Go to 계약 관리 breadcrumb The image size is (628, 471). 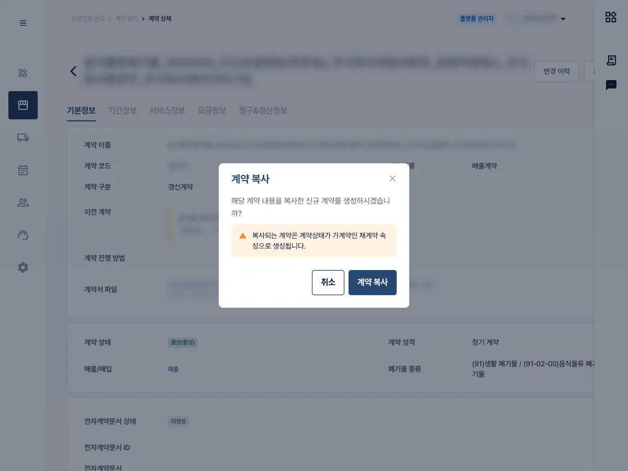(x=127, y=19)
